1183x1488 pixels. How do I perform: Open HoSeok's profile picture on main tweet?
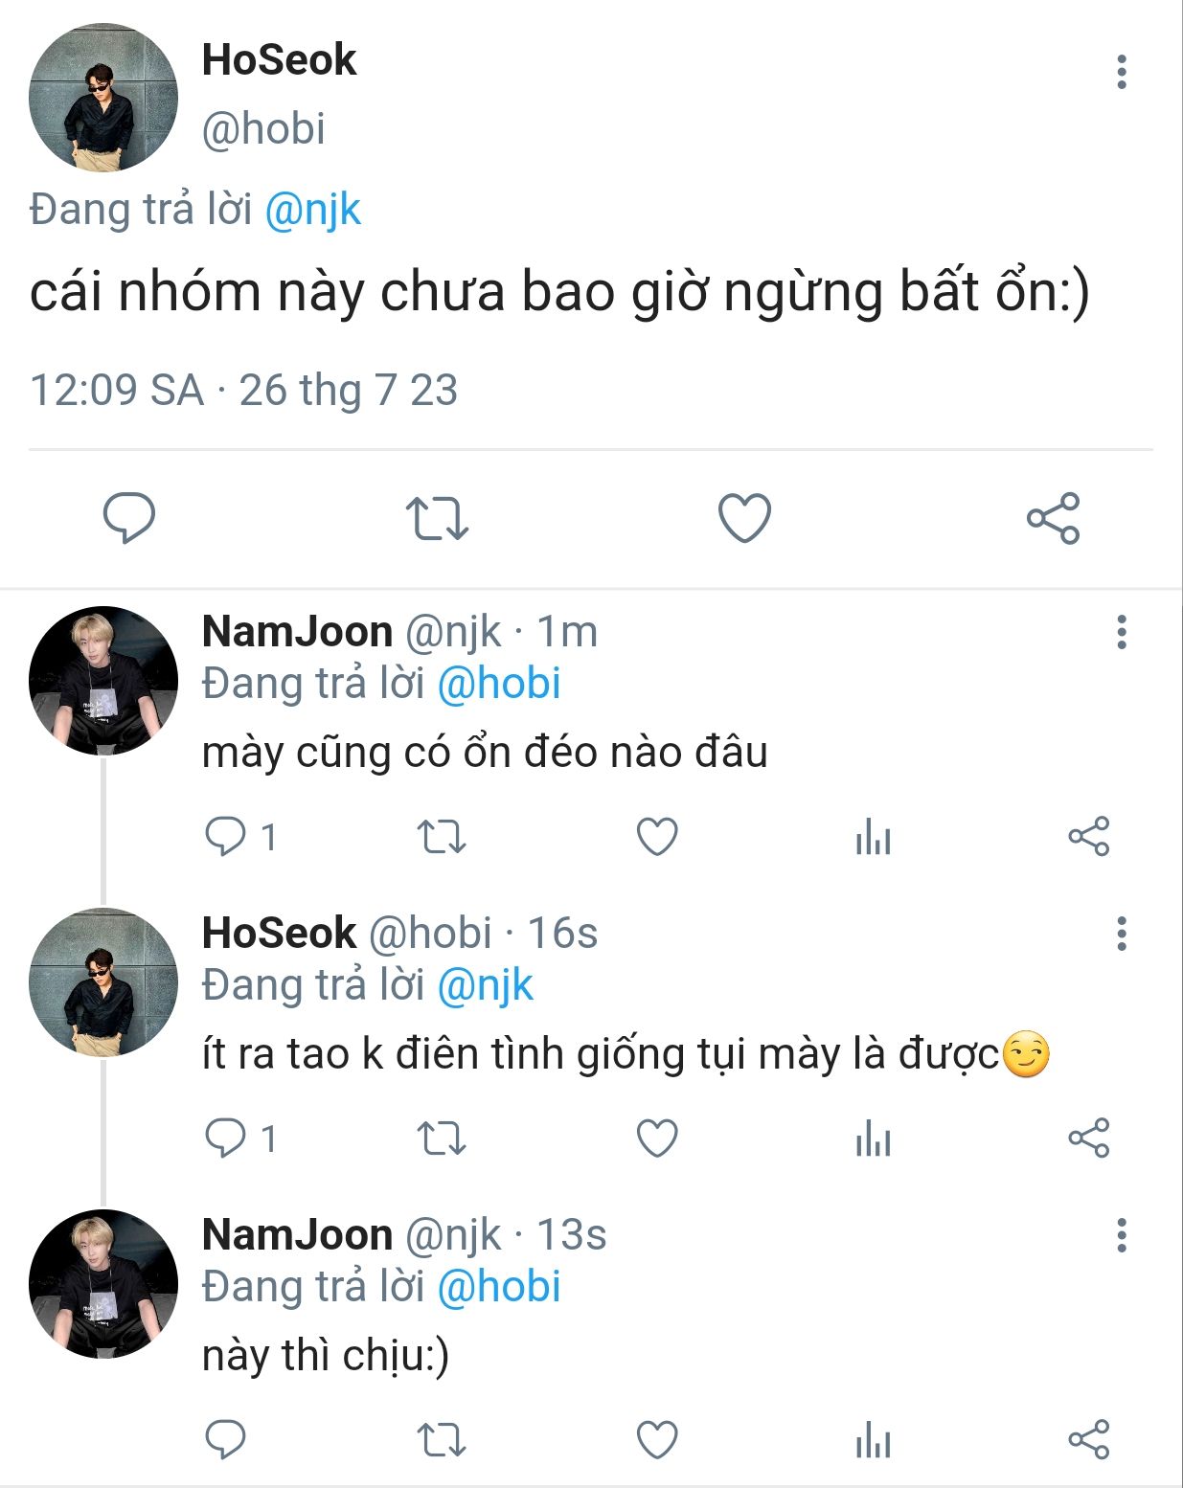pyautogui.click(x=103, y=98)
